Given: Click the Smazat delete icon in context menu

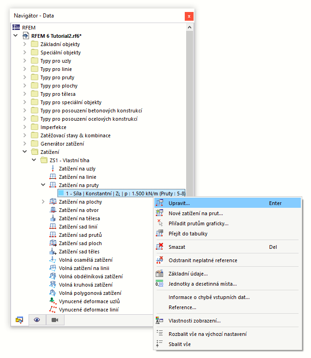Looking at the screenshot, I should point(159,246).
